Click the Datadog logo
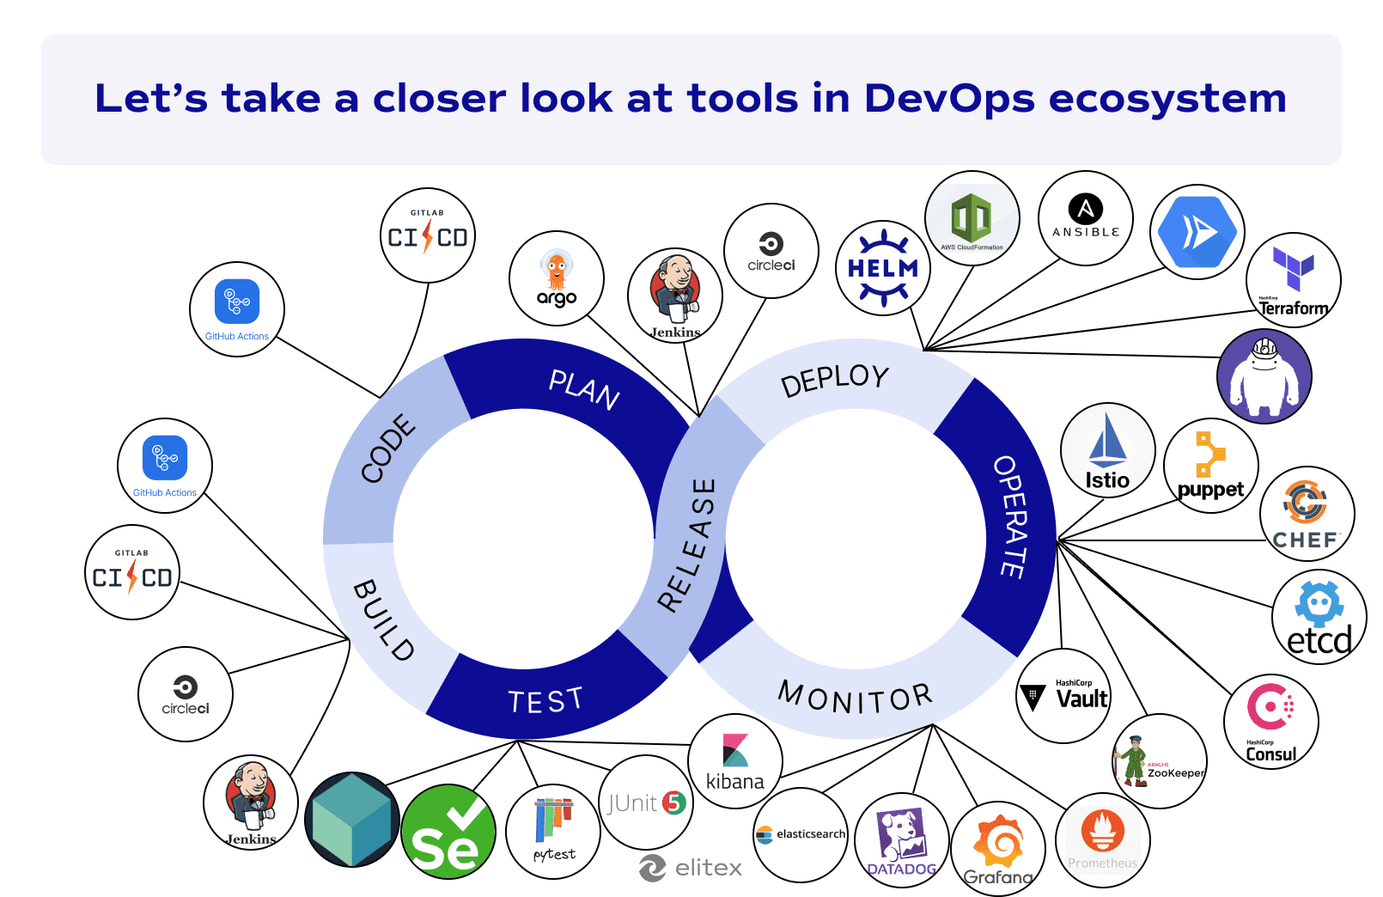This screenshot has height=897, width=1383. pyautogui.click(x=902, y=840)
